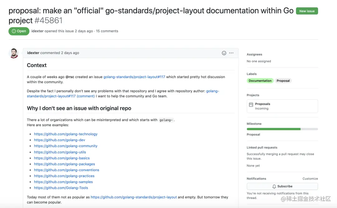Click the github.com/Golang-Tools link
This screenshot has width=337, height=208.
tap(61, 188)
